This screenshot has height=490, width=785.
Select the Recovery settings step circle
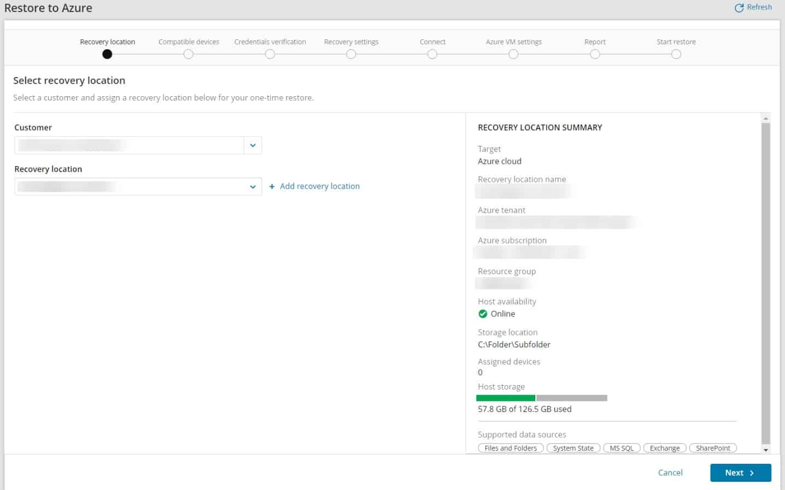351,54
